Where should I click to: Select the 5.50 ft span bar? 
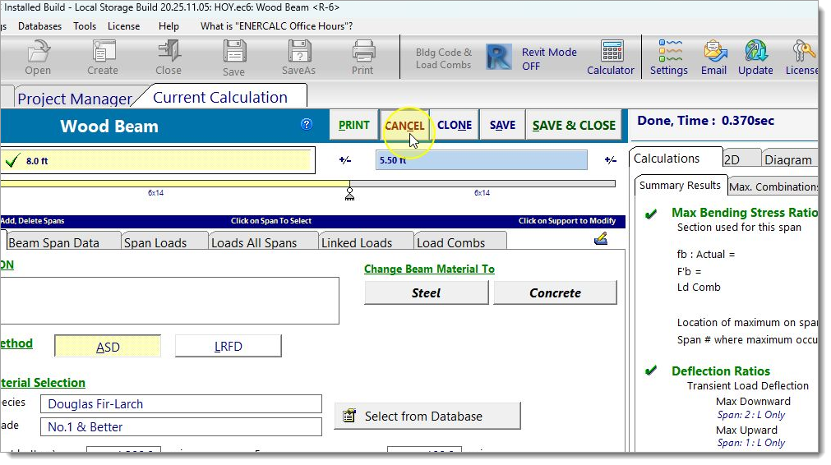point(482,160)
